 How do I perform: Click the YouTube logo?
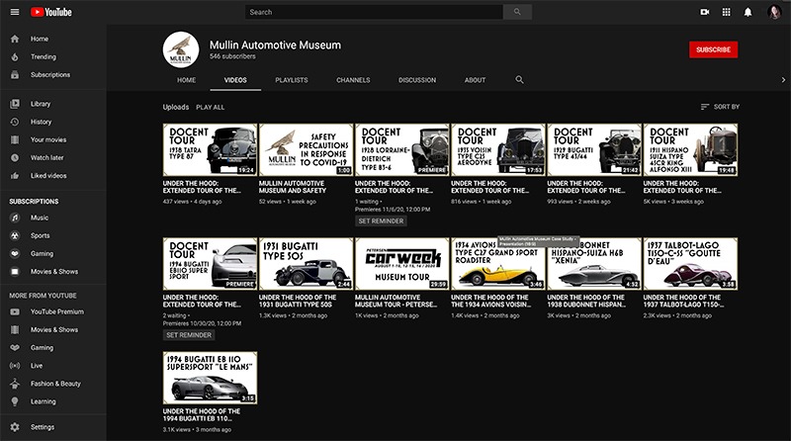pos(51,12)
